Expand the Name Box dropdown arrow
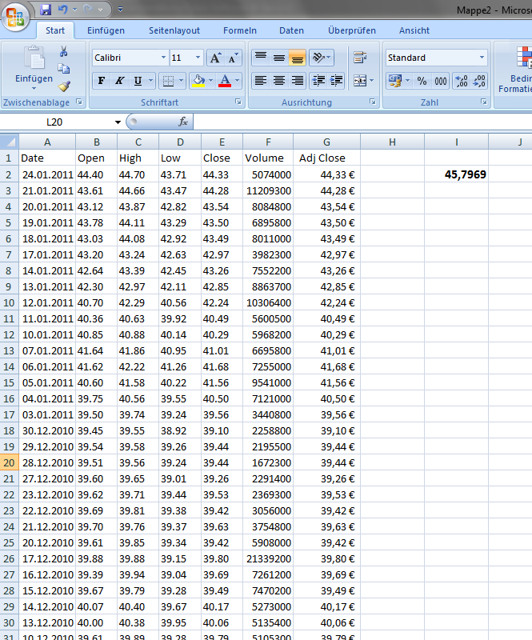This screenshot has width=532, height=640. point(118,122)
